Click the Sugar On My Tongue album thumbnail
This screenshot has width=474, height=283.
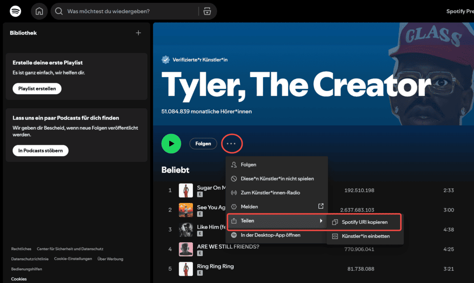tap(186, 190)
